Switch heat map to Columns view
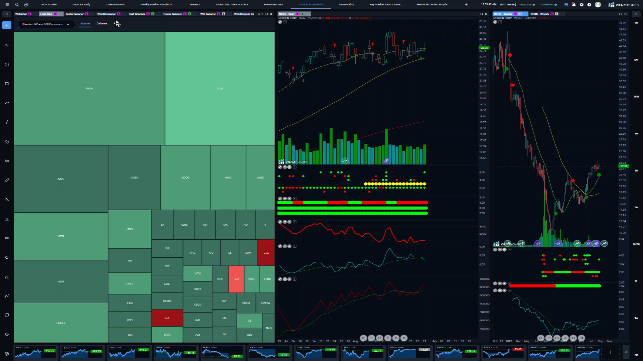 (x=102, y=23)
